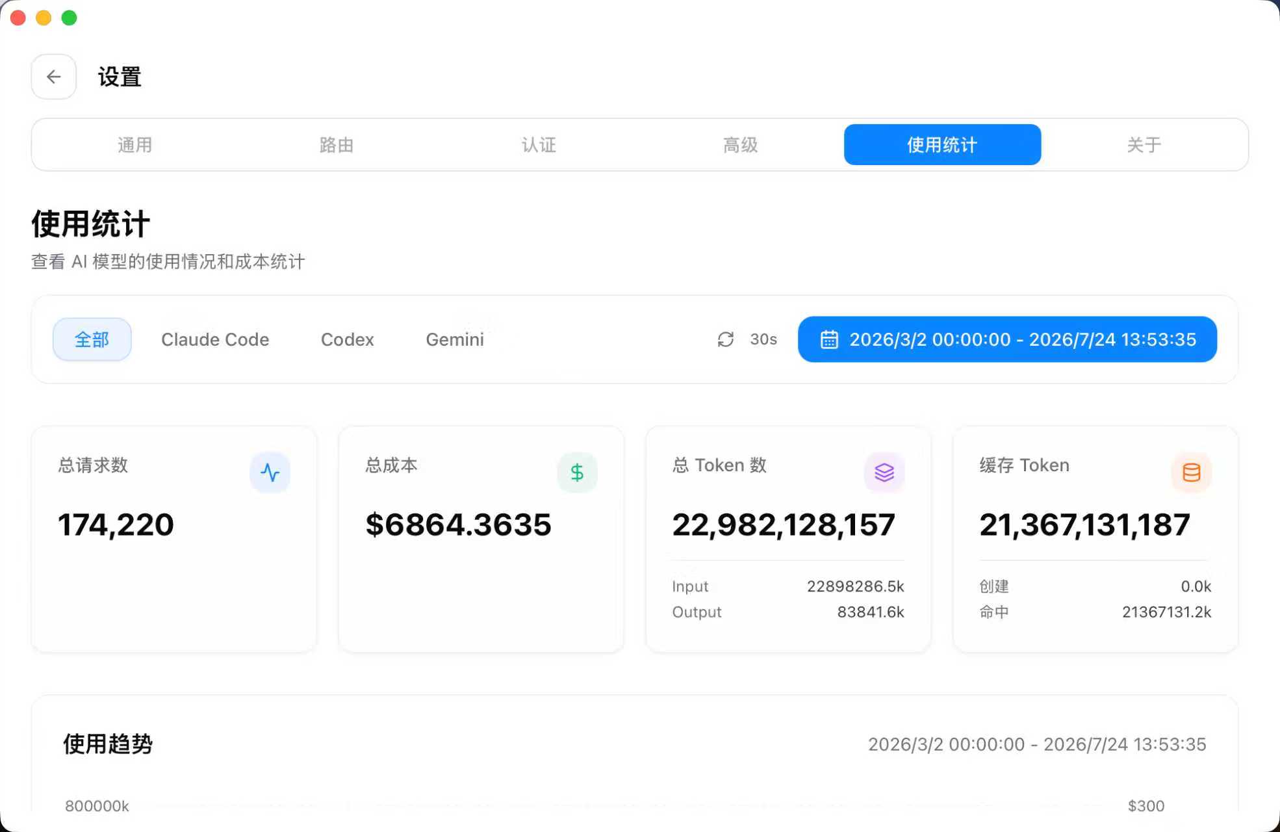Click the $300 axis label
This screenshot has width=1280, height=832.
1146,806
